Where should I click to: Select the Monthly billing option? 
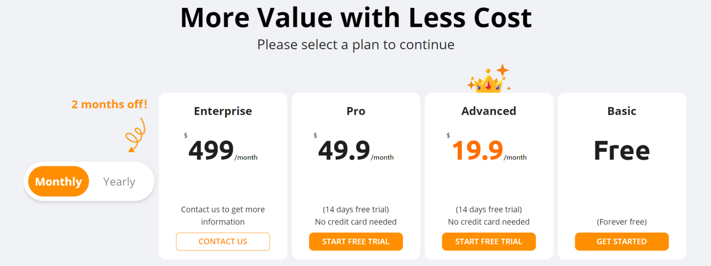[x=59, y=181]
